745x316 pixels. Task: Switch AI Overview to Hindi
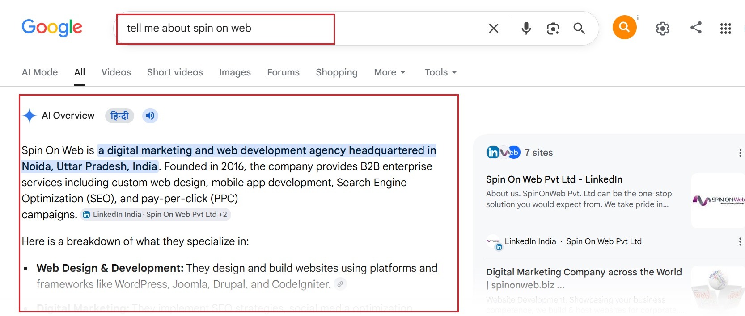[119, 116]
